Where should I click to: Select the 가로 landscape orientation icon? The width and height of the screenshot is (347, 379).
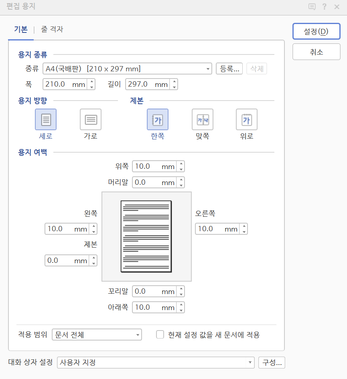point(90,119)
